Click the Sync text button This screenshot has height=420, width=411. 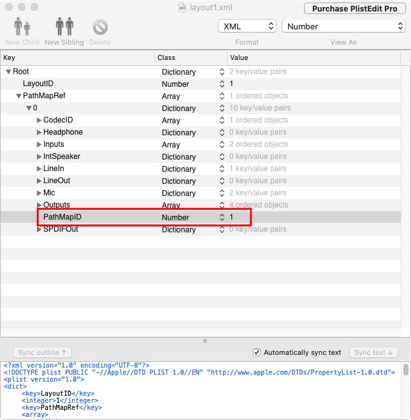coord(373,352)
